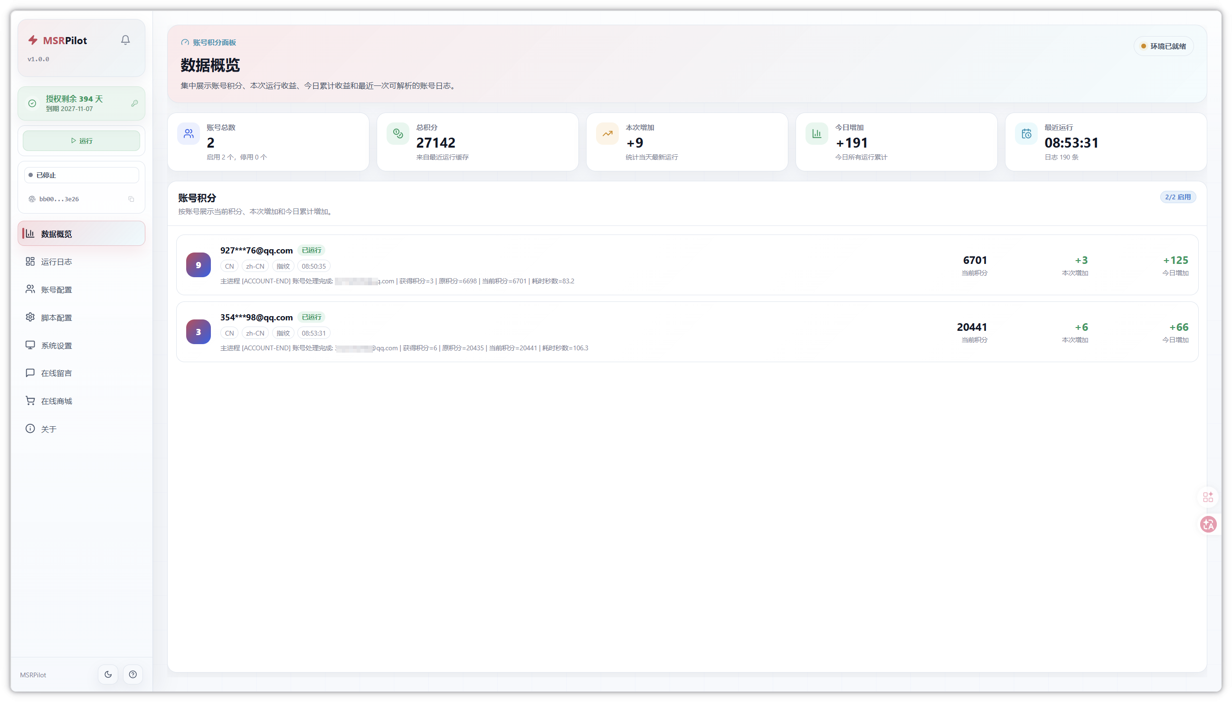Image resolution: width=1232 pixels, height=702 pixels.
Task: Select account 354***98@qq.com
Action: click(x=256, y=317)
